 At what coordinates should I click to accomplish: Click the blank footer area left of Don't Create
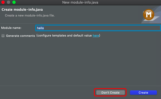pos(46,92)
